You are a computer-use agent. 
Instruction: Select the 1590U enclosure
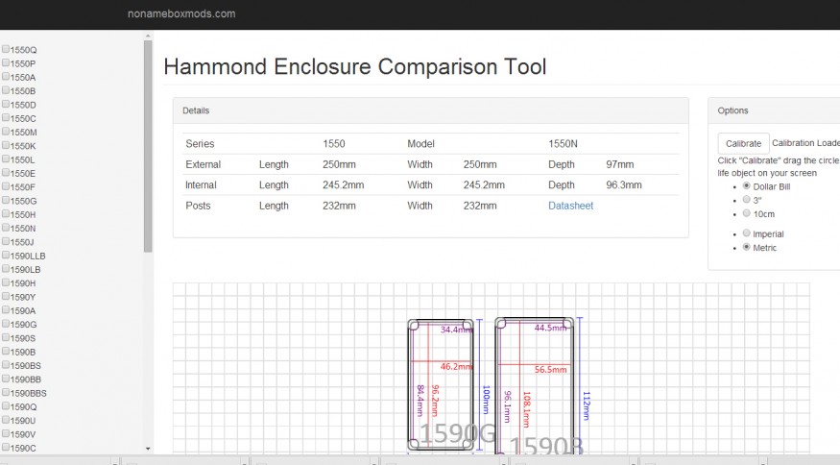point(6,420)
